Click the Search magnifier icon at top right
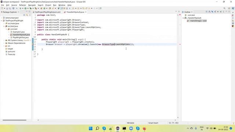 [224, 8]
